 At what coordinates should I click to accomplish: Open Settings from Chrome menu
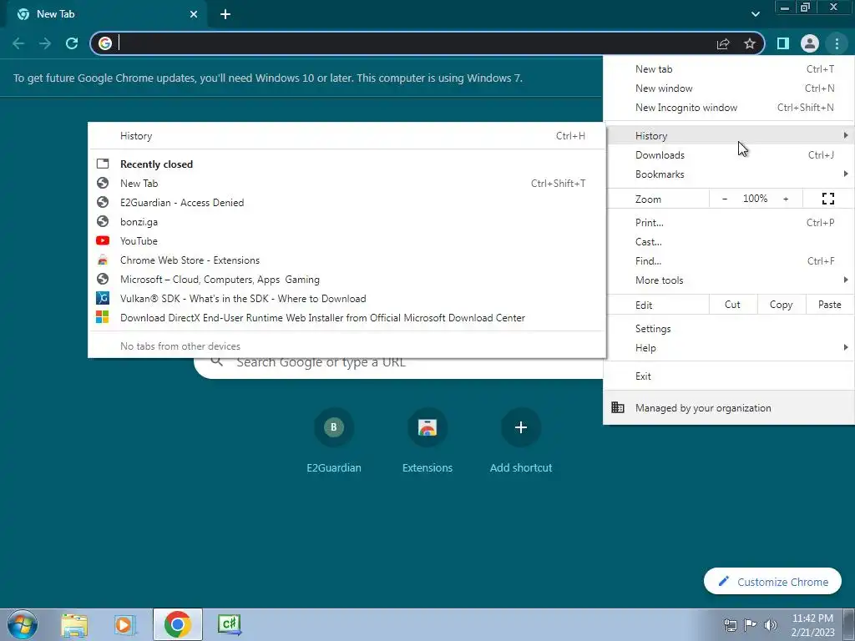[x=728, y=329]
